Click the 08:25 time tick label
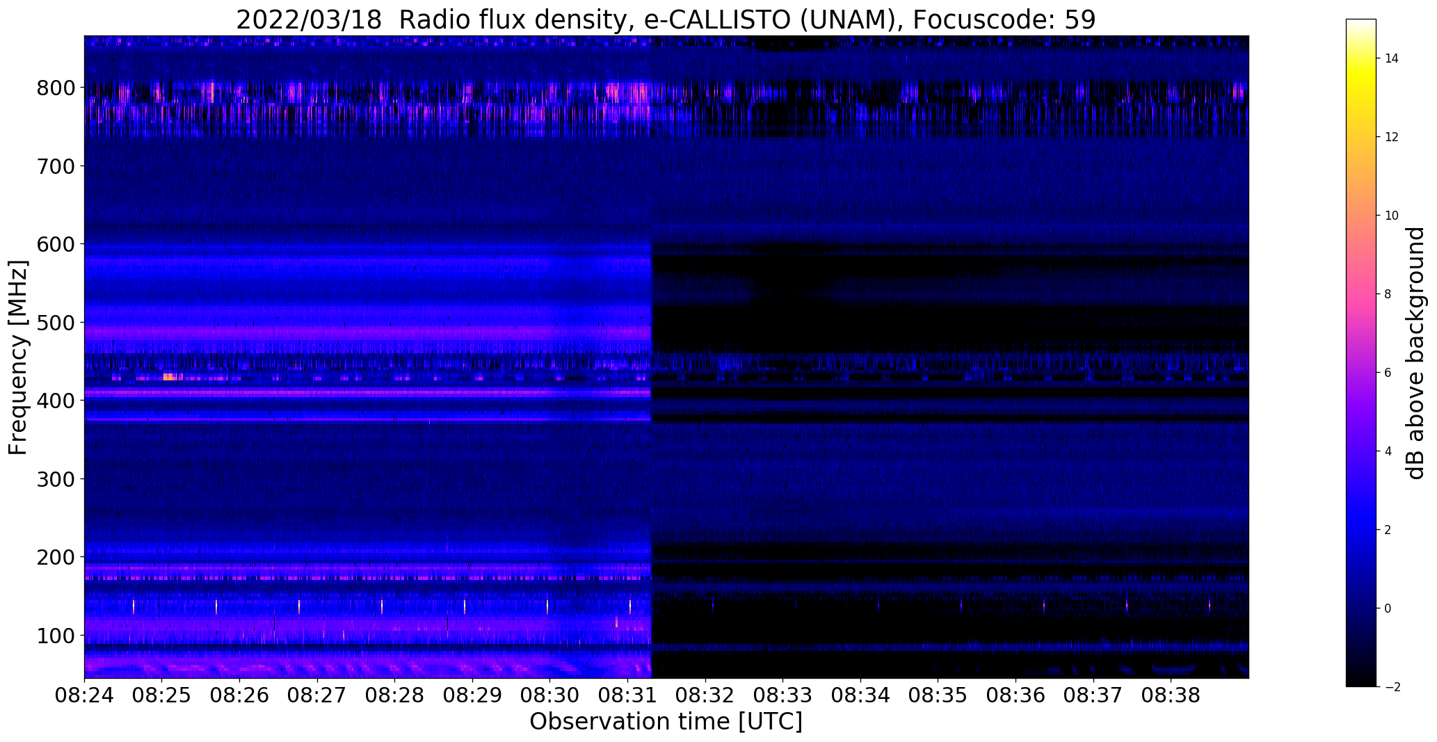Screen dimensions: 1437x742 [x=162, y=695]
